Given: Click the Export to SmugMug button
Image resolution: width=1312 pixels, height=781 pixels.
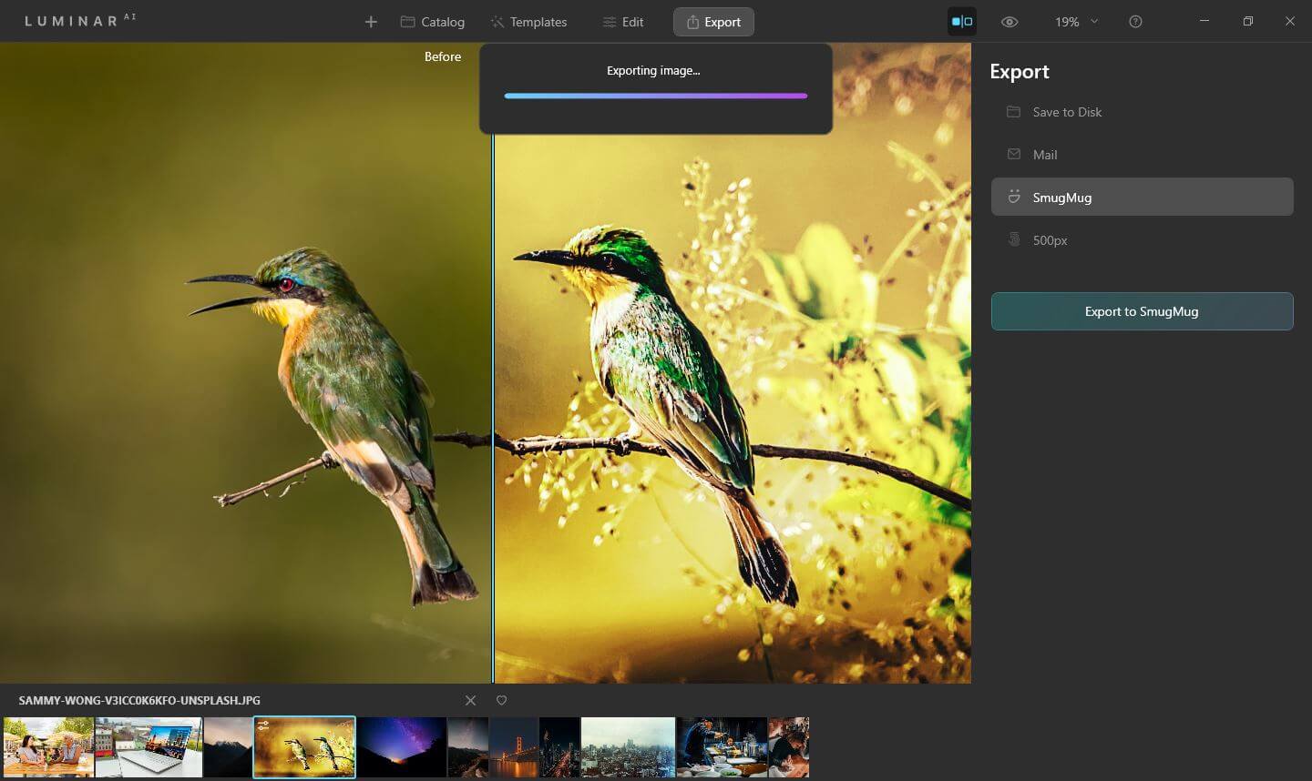Looking at the screenshot, I should pyautogui.click(x=1142, y=310).
